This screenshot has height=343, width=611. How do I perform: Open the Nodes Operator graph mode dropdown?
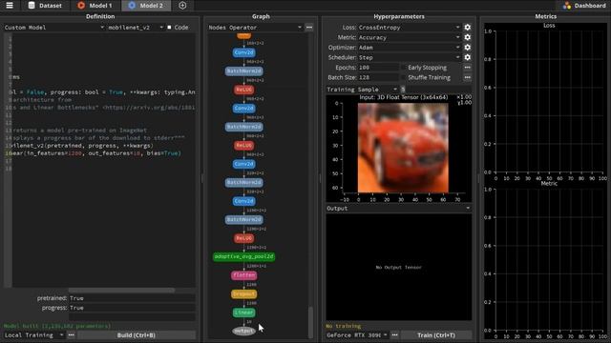click(x=255, y=28)
